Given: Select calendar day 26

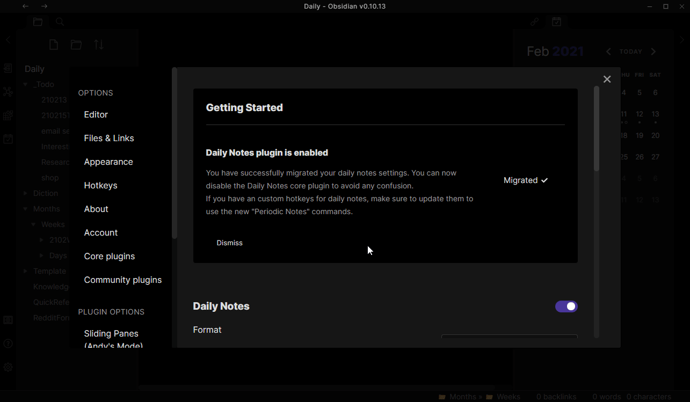Looking at the screenshot, I should pos(640,157).
